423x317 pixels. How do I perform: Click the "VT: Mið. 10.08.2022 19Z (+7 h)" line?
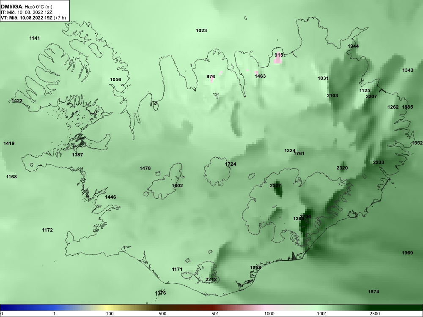(33, 18)
